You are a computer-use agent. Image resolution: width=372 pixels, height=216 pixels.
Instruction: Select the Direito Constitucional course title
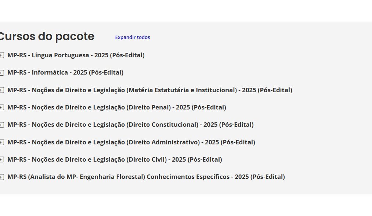click(130, 125)
